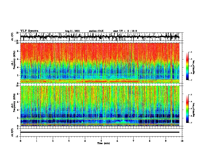The width and height of the screenshot is (205, 158).
Task: Click the 2 kHz tick on ch.2 spectrogram
Action: (x=18, y=118)
